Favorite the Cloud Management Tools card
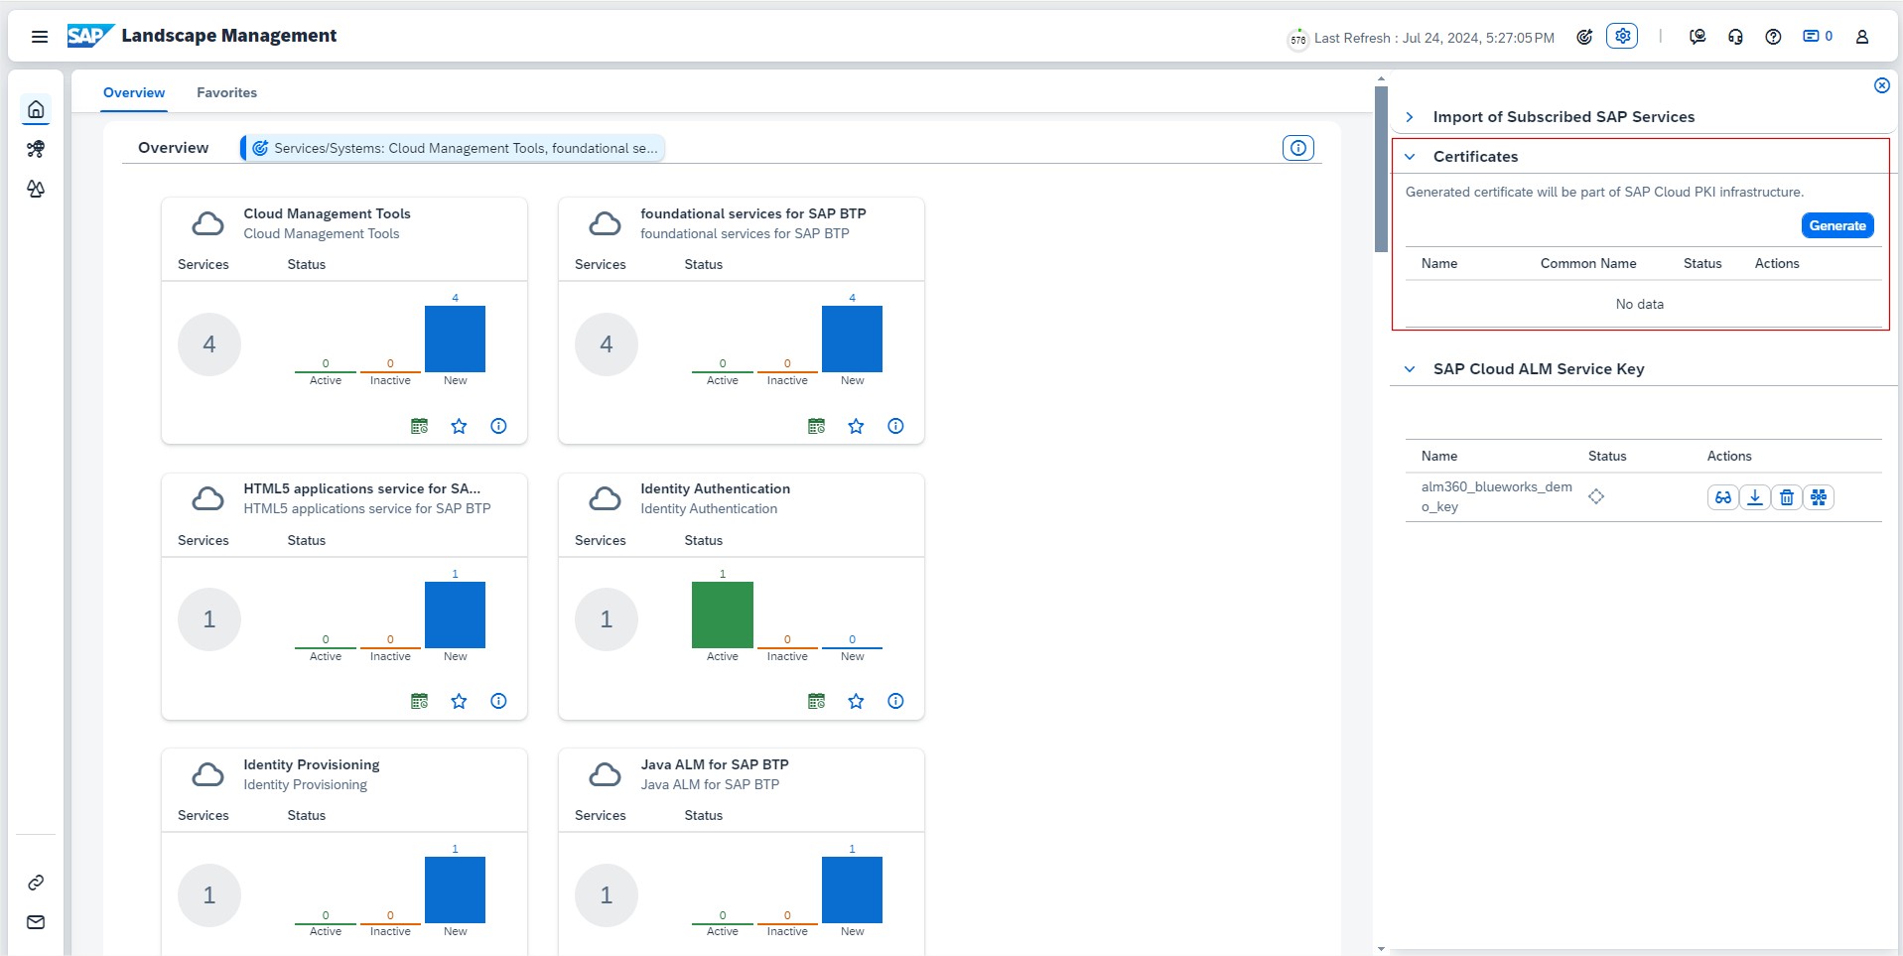This screenshot has width=1903, height=956. [x=459, y=426]
